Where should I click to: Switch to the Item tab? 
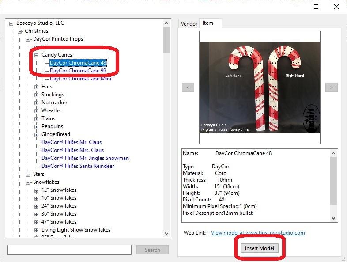(208, 23)
